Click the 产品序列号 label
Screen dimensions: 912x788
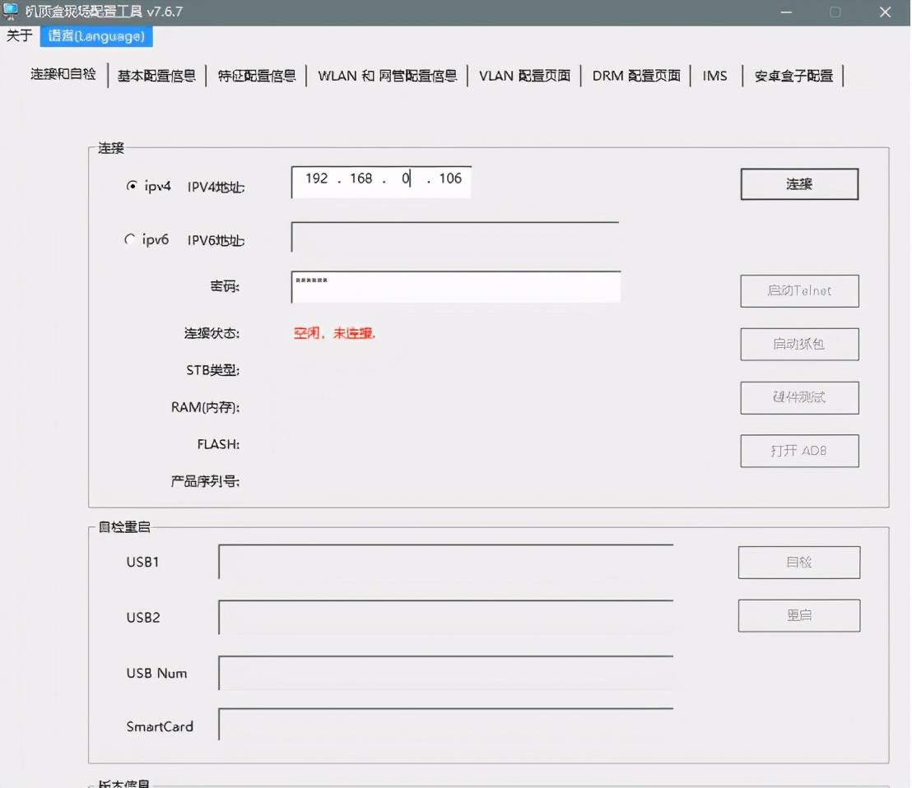pyautogui.click(x=205, y=481)
